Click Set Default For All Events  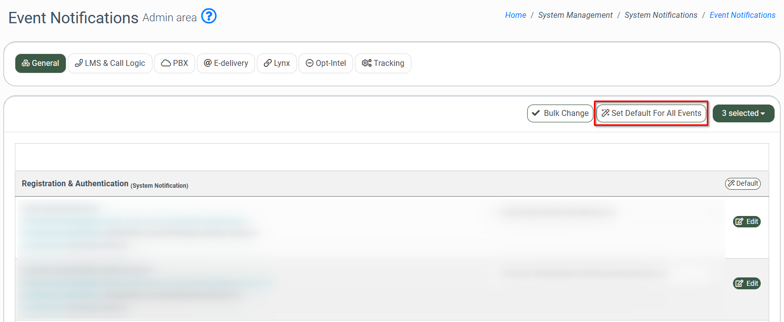[651, 113]
